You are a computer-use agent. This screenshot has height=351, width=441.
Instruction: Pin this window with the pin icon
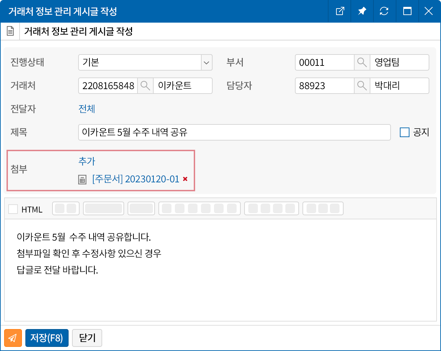click(x=362, y=11)
